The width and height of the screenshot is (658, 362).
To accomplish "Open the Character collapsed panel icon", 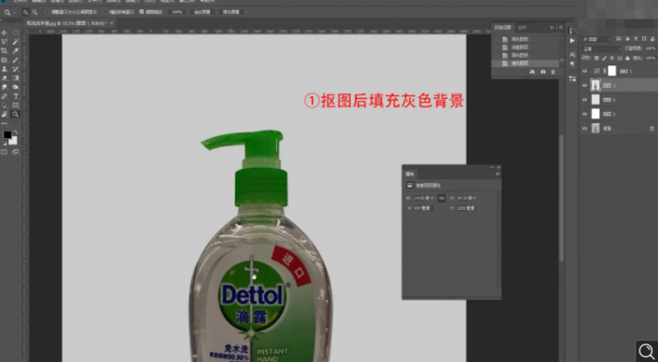I will (x=572, y=54).
